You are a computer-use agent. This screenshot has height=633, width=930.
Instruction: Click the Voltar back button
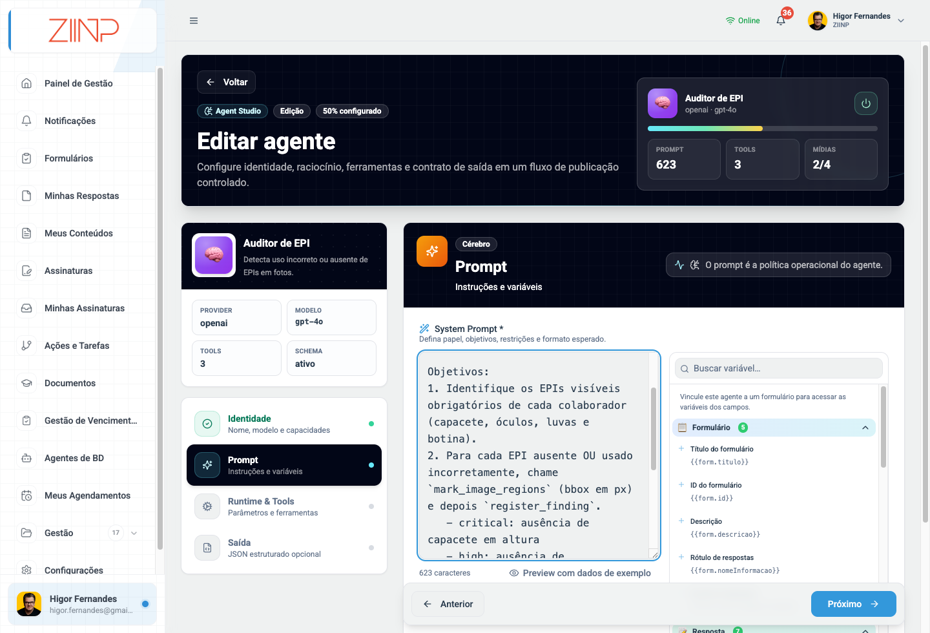tap(226, 82)
